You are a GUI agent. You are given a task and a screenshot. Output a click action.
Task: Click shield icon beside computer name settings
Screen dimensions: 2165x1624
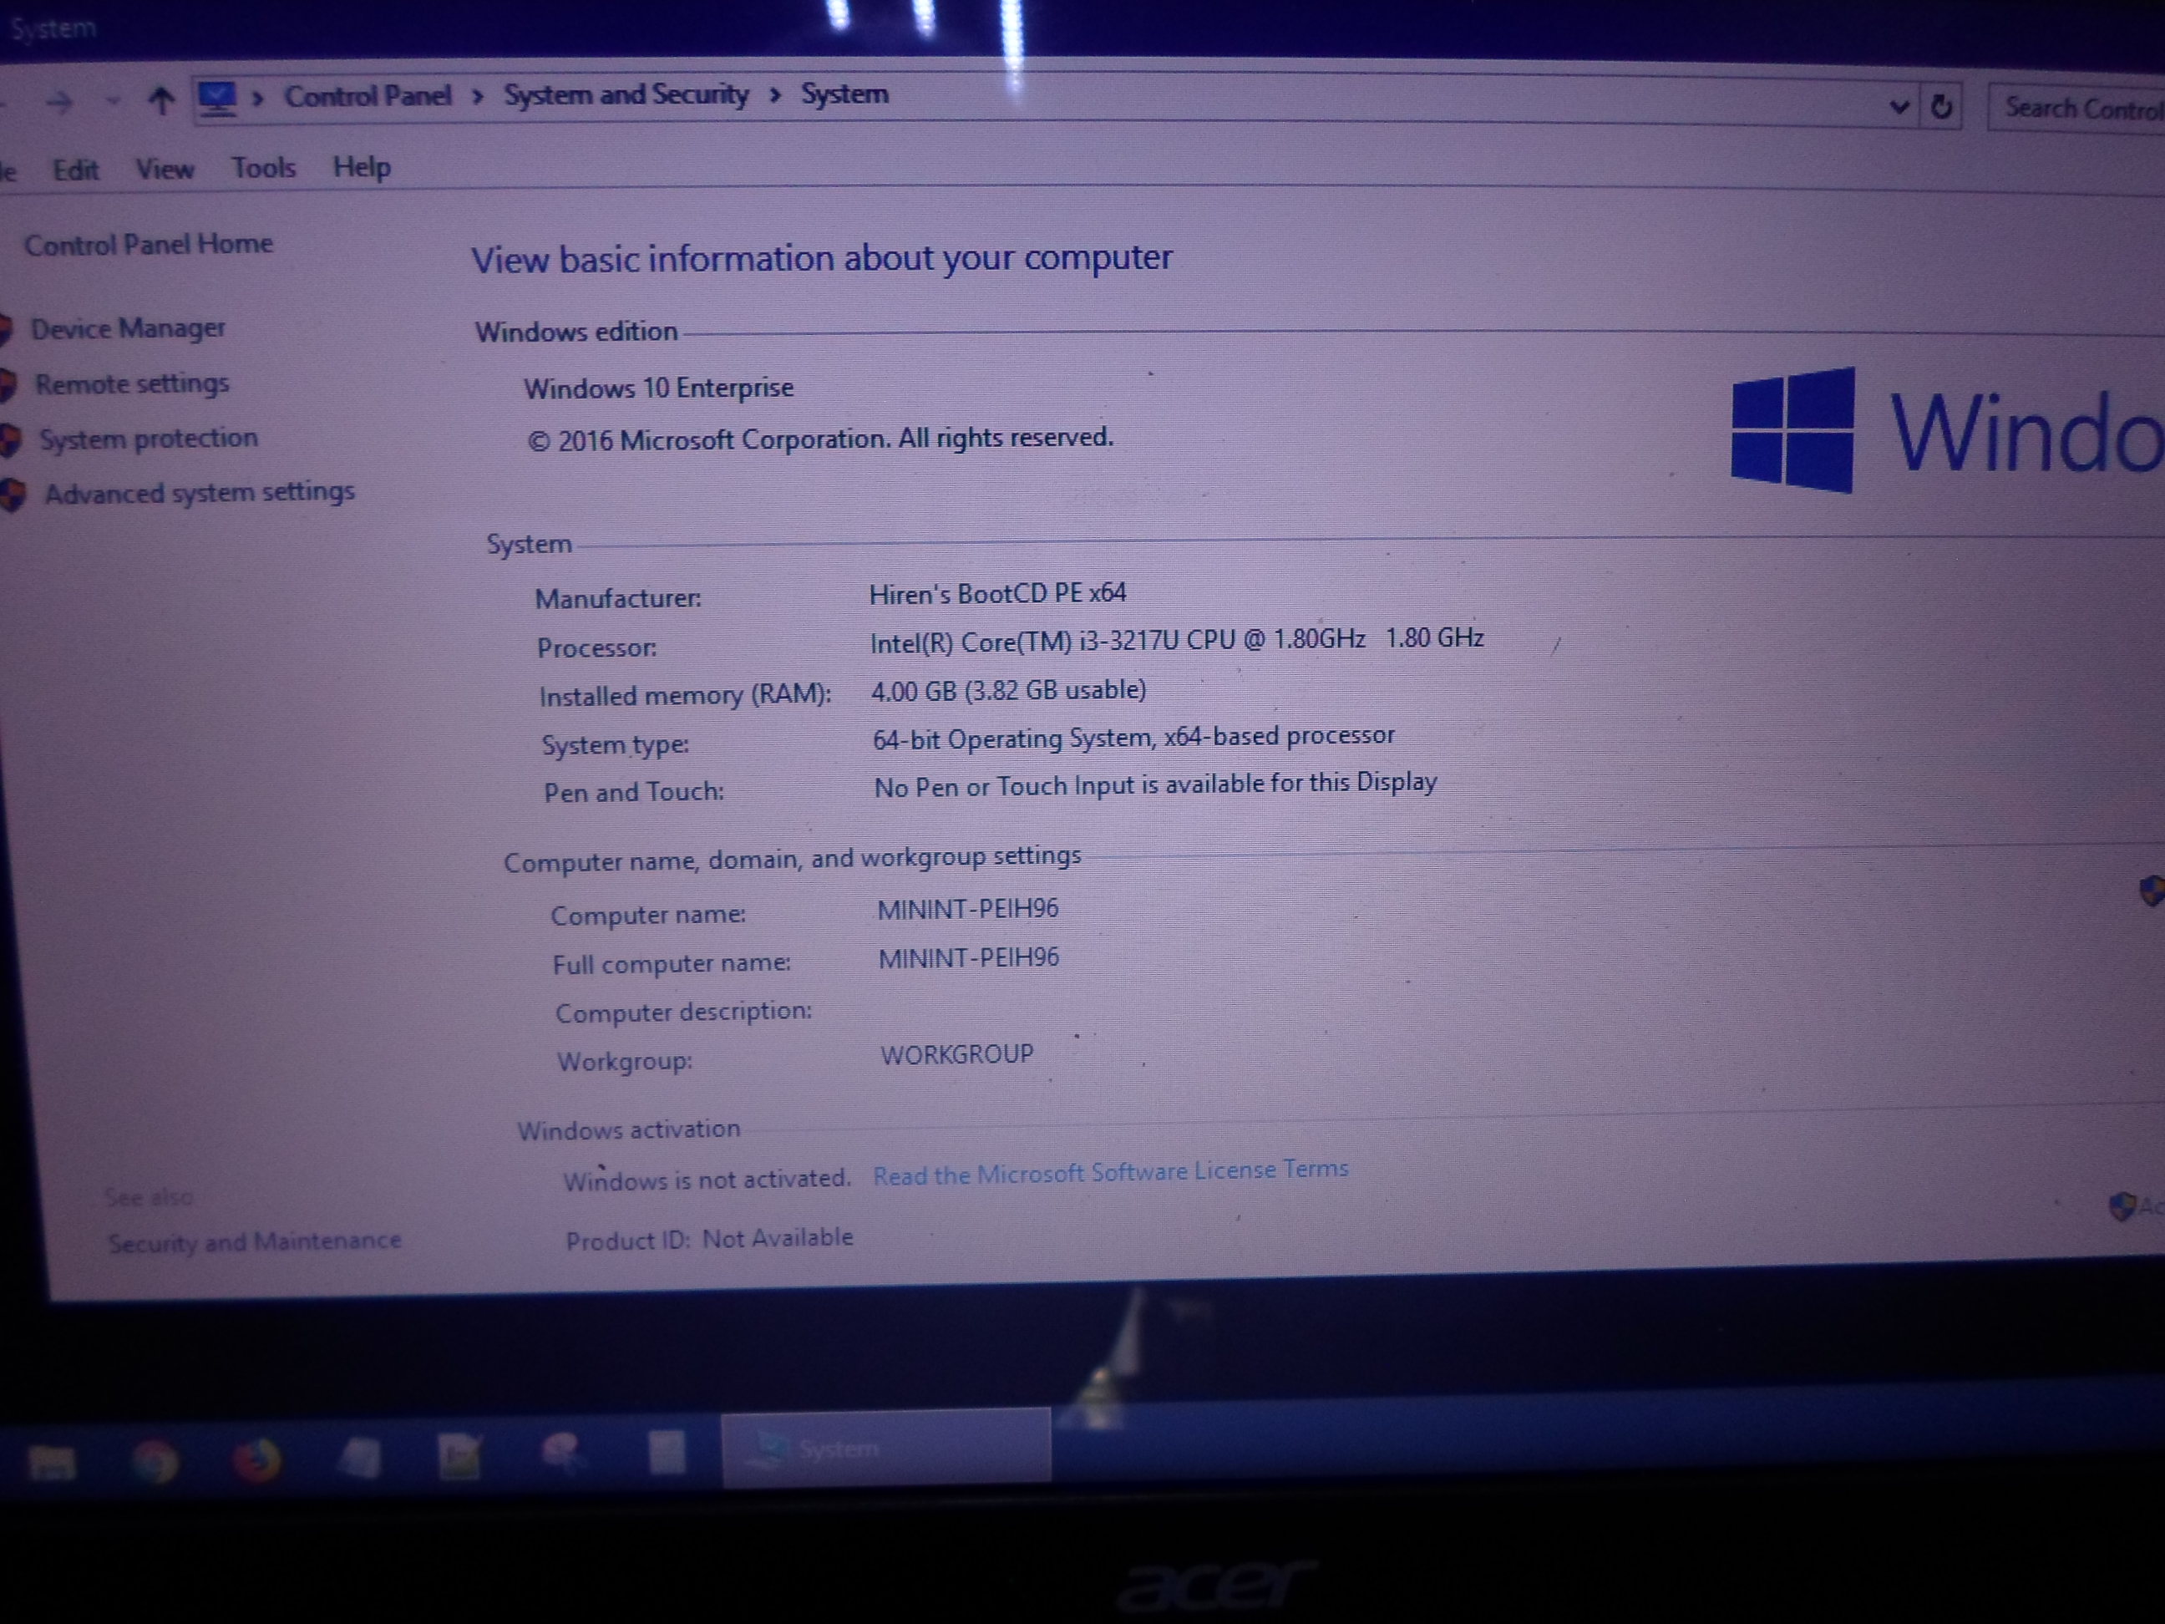[x=2152, y=890]
